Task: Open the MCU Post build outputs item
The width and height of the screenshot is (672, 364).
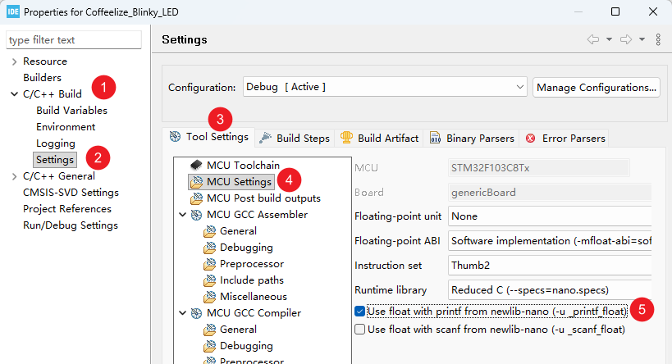Action: (x=263, y=198)
